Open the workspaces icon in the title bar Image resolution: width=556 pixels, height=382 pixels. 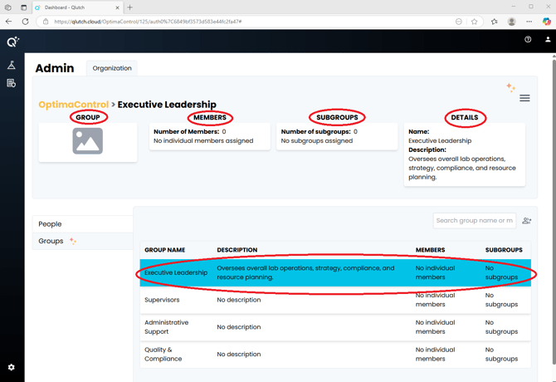(x=7, y=7)
